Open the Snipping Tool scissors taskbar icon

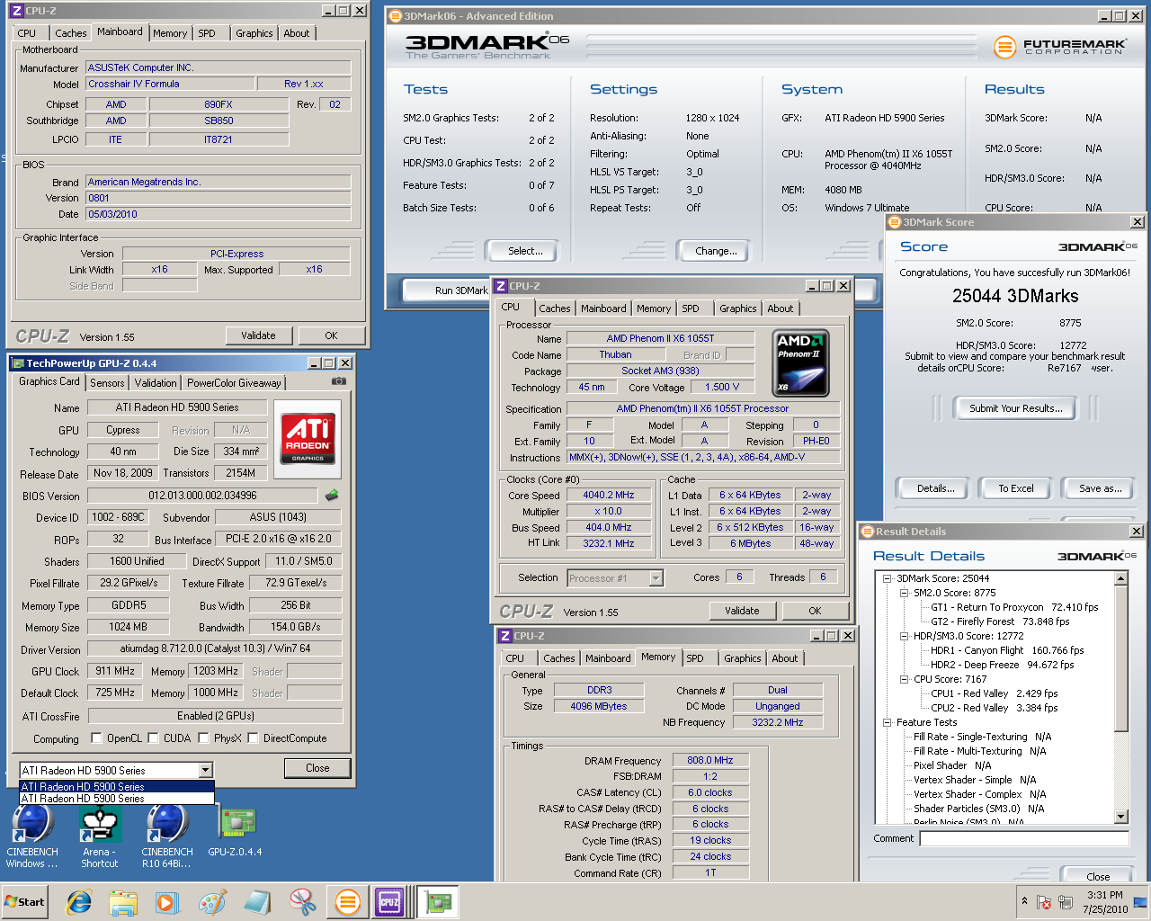pyautogui.click(x=302, y=902)
